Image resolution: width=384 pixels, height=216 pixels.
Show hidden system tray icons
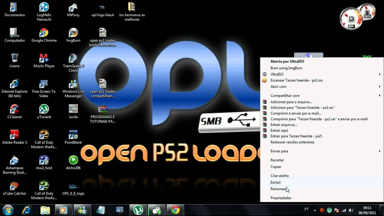click(315, 210)
